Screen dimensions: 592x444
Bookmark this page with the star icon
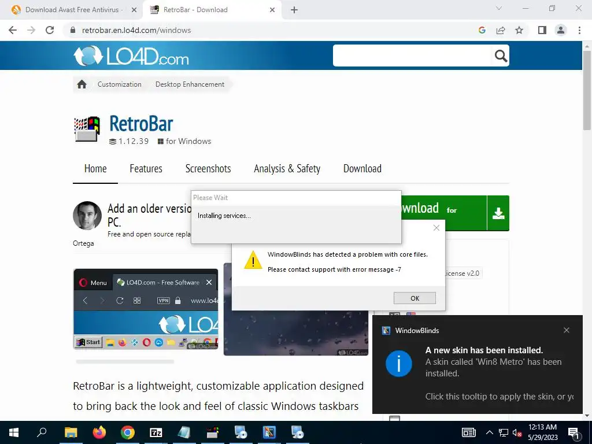tap(519, 30)
